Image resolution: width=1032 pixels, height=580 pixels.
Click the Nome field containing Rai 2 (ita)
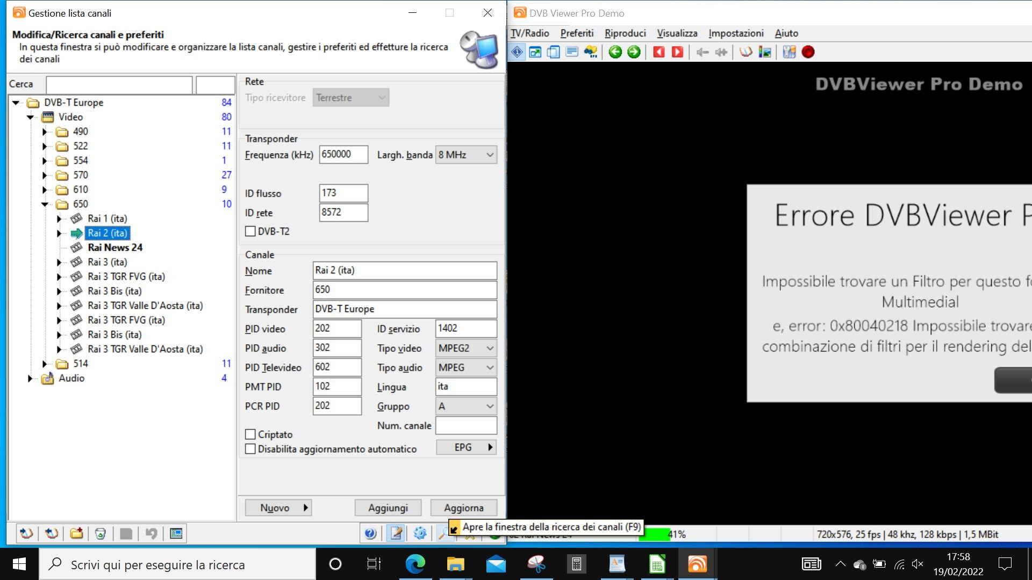pyautogui.click(x=405, y=271)
